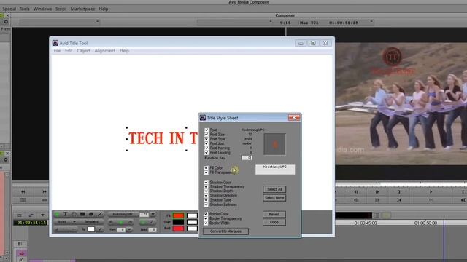Click the black Shadow color swatch

[178, 222]
